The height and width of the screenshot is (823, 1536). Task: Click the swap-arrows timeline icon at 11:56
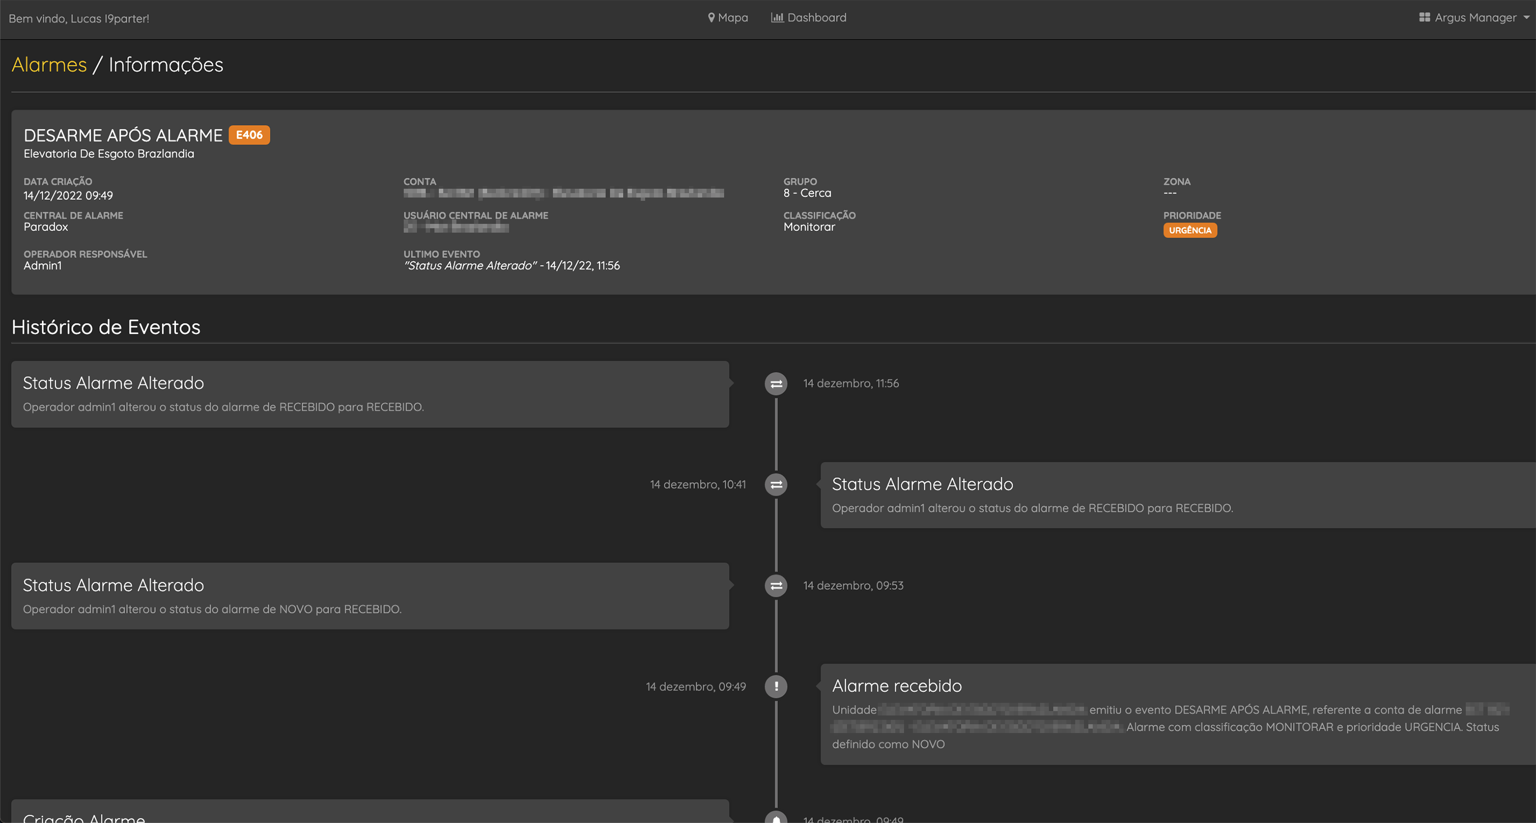[776, 384]
